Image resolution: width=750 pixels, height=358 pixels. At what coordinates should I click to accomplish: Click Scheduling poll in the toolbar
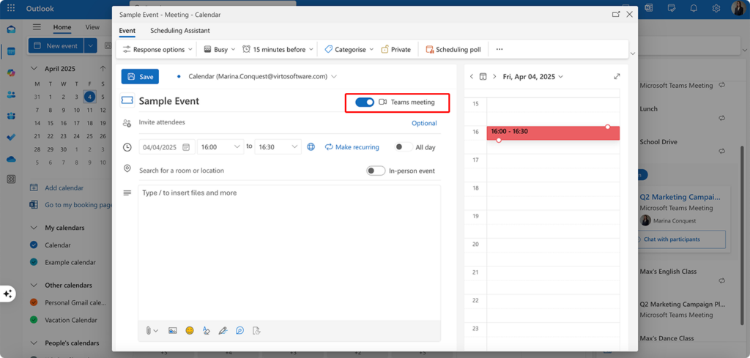click(x=453, y=49)
